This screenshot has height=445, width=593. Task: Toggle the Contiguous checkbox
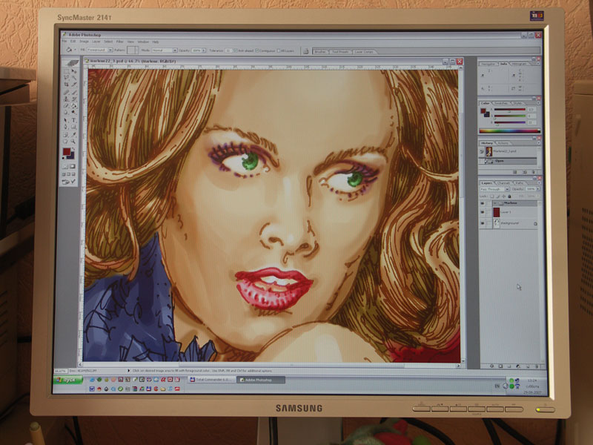[x=257, y=50]
